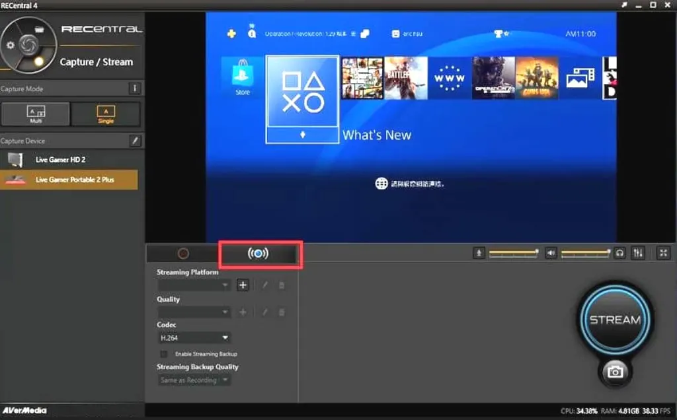
Task: Enable Streaming Backup checkbox
Action: (x=164, y=354)
